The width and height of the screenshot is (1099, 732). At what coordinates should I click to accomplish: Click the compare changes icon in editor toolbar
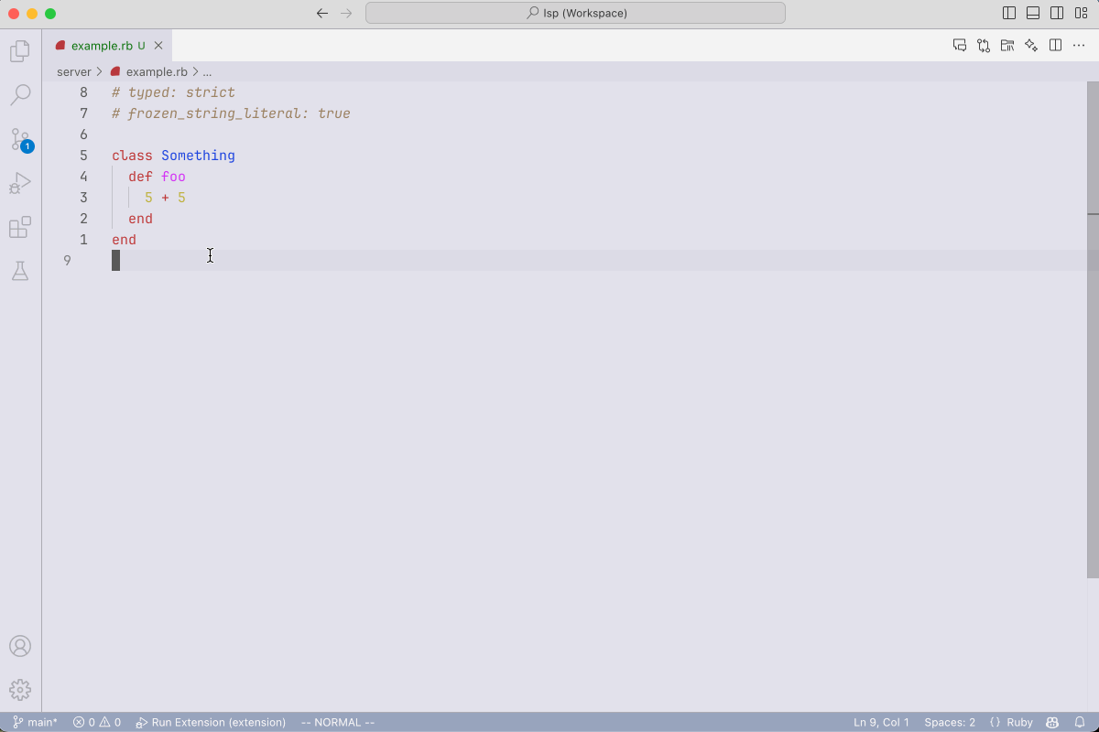coord(984,45)
